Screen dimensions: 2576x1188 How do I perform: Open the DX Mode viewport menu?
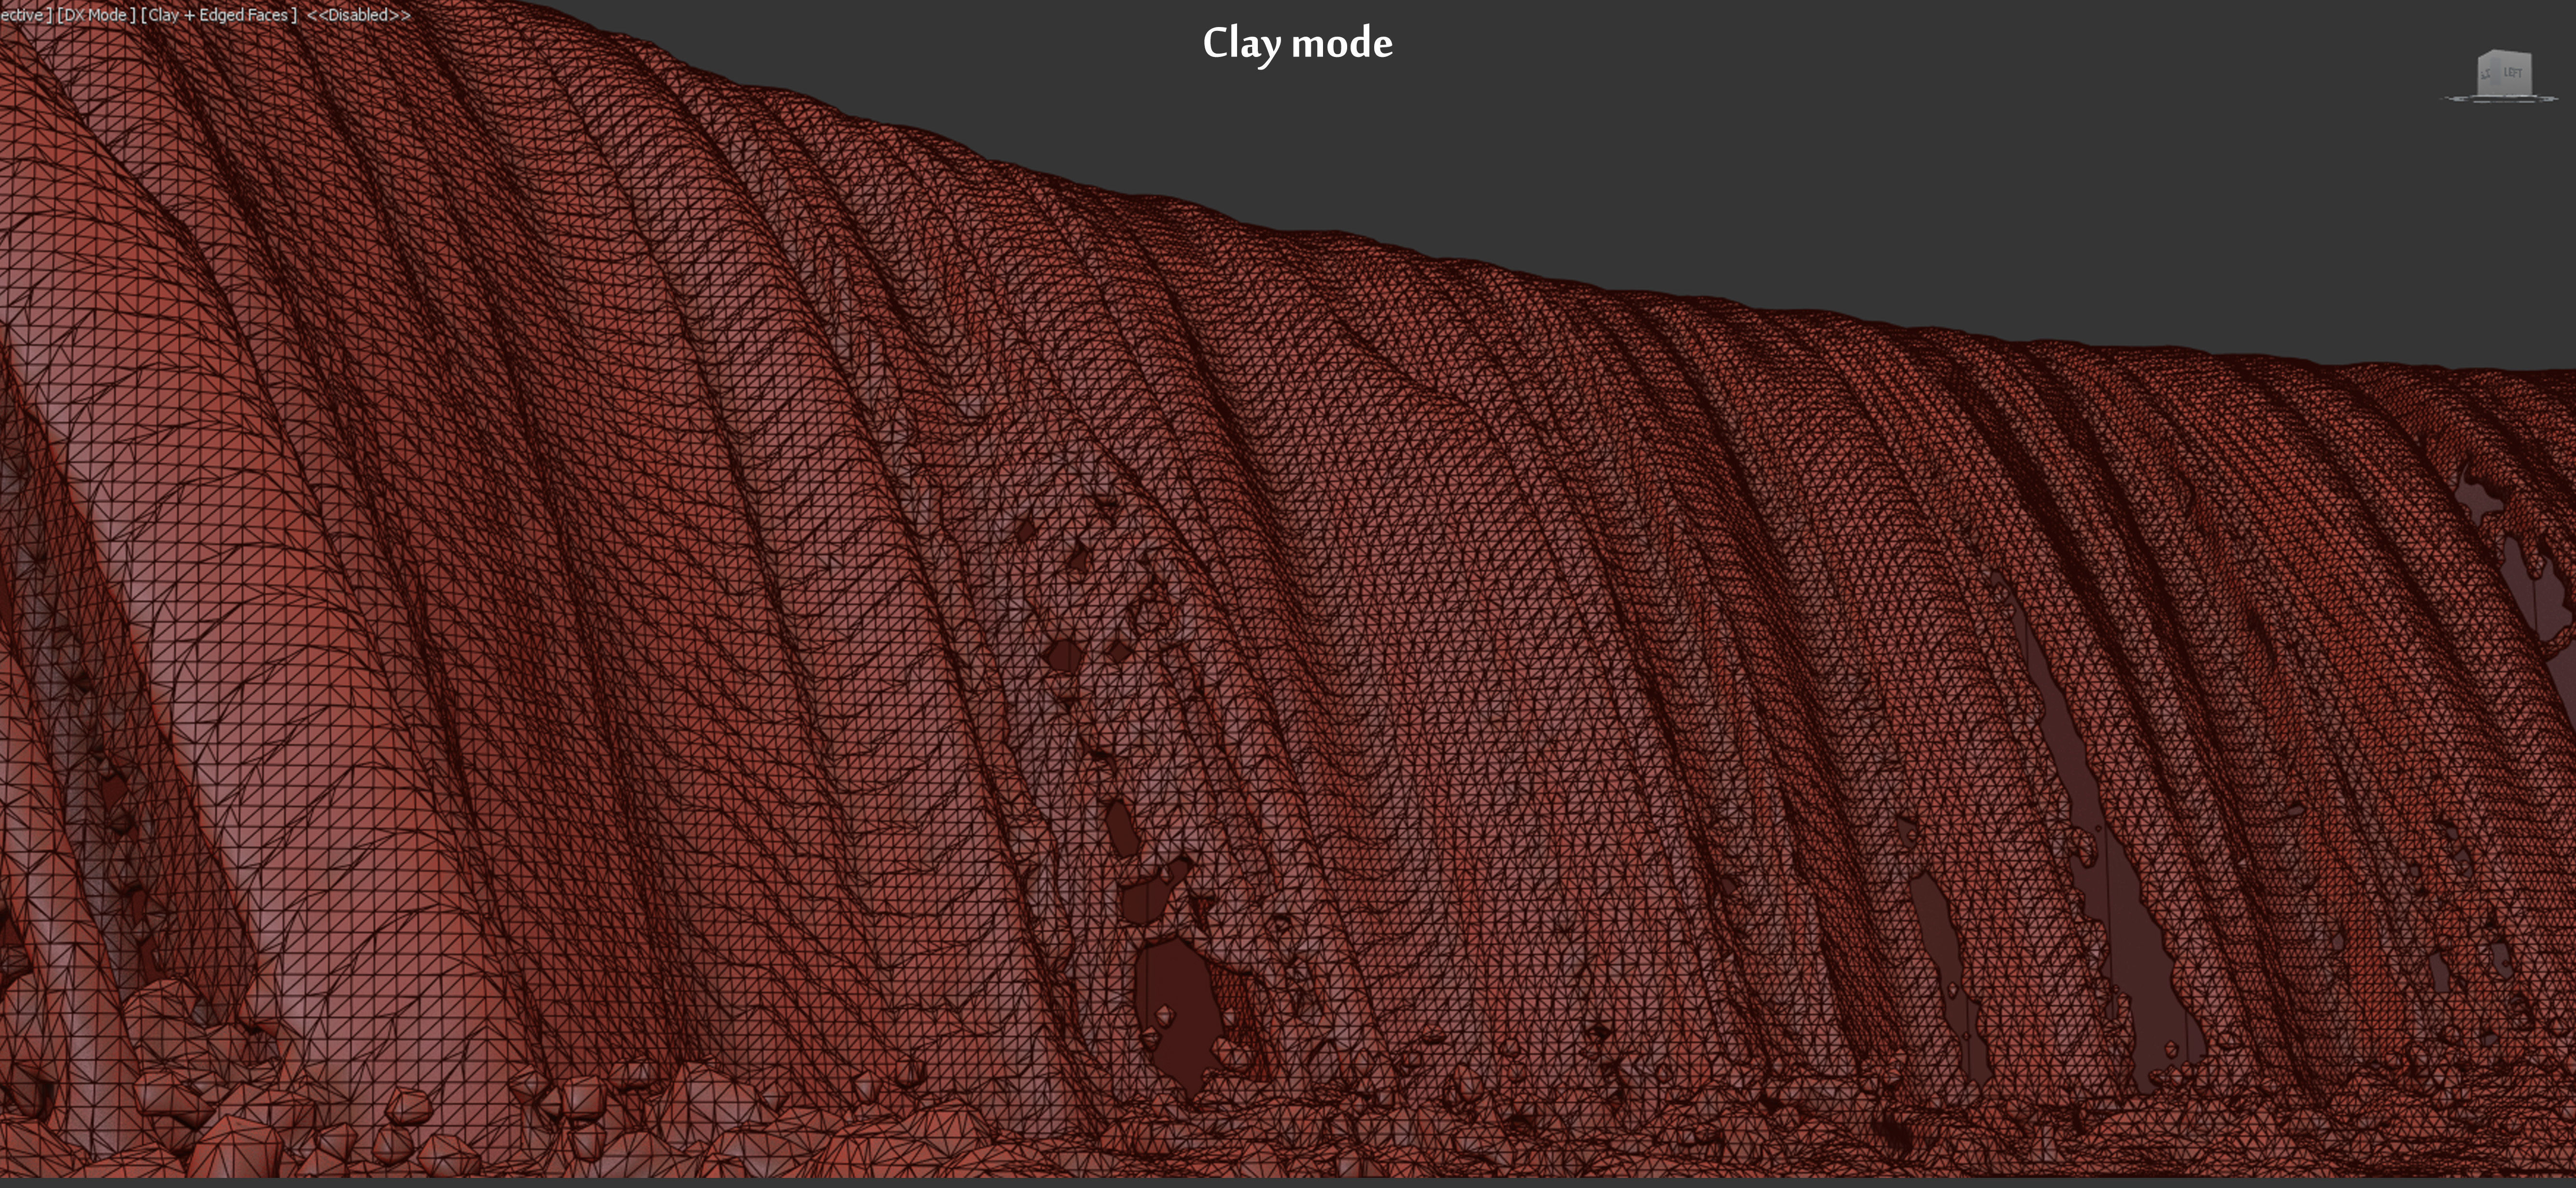click(96, 15)
